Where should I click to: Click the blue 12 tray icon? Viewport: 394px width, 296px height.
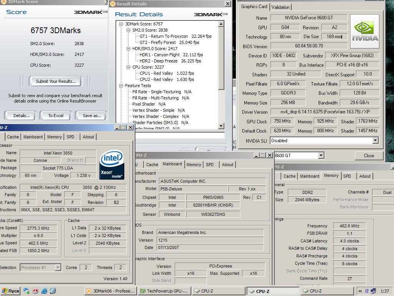click(x=367, y=291)
